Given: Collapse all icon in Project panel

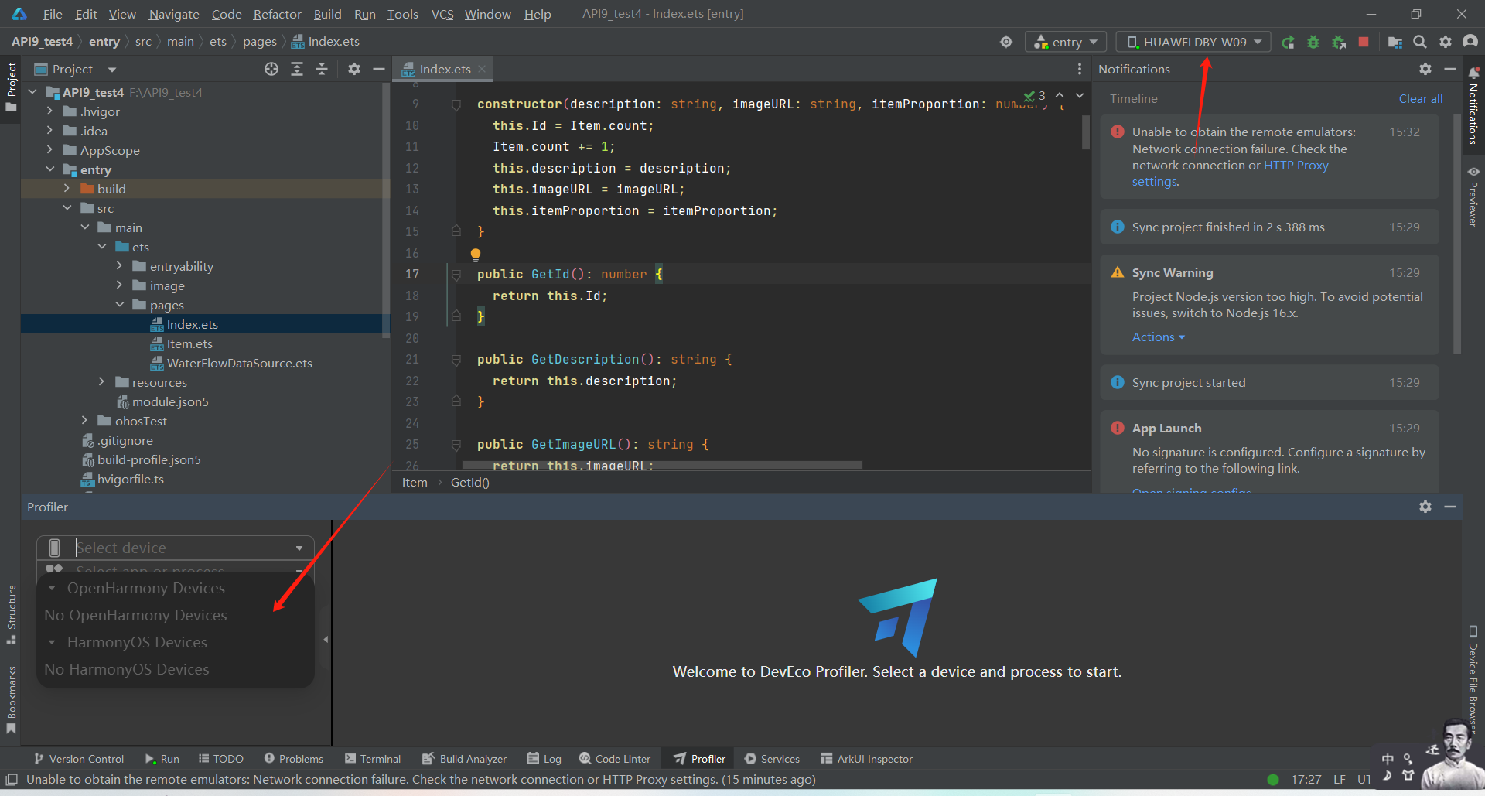Looking at the screenshot, I should pos(322,69).
